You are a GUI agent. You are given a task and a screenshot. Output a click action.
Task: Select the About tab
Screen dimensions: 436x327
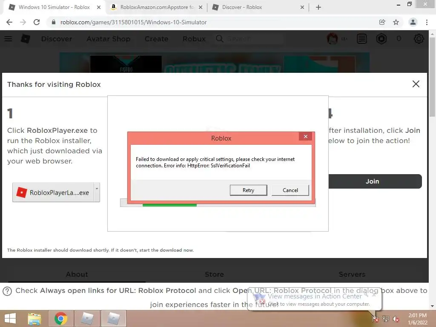pyautogui.click(x=77, y=274)
